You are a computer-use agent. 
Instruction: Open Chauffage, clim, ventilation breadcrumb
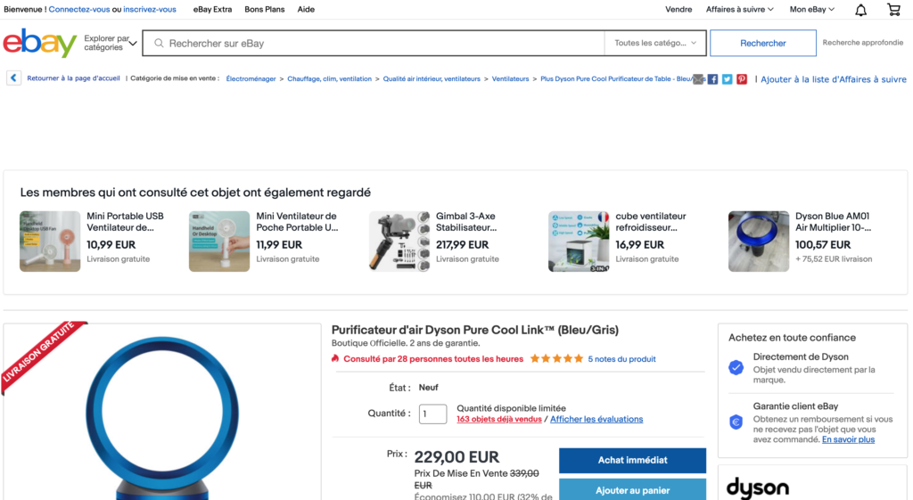tap(330, 78)
